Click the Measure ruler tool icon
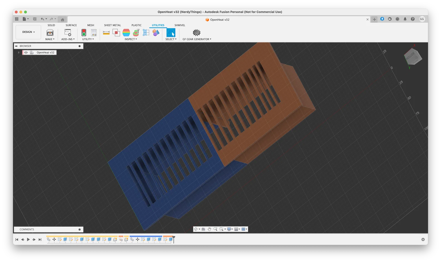441x262 pixels. [106, 33]
